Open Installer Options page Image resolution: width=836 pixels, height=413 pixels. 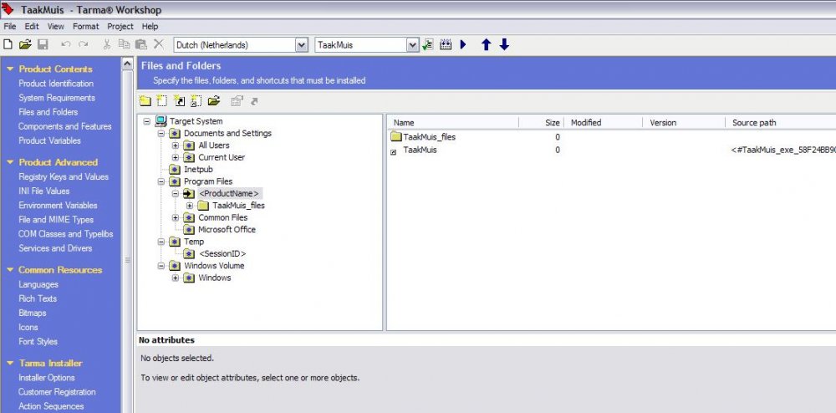(x=46, y=378)
